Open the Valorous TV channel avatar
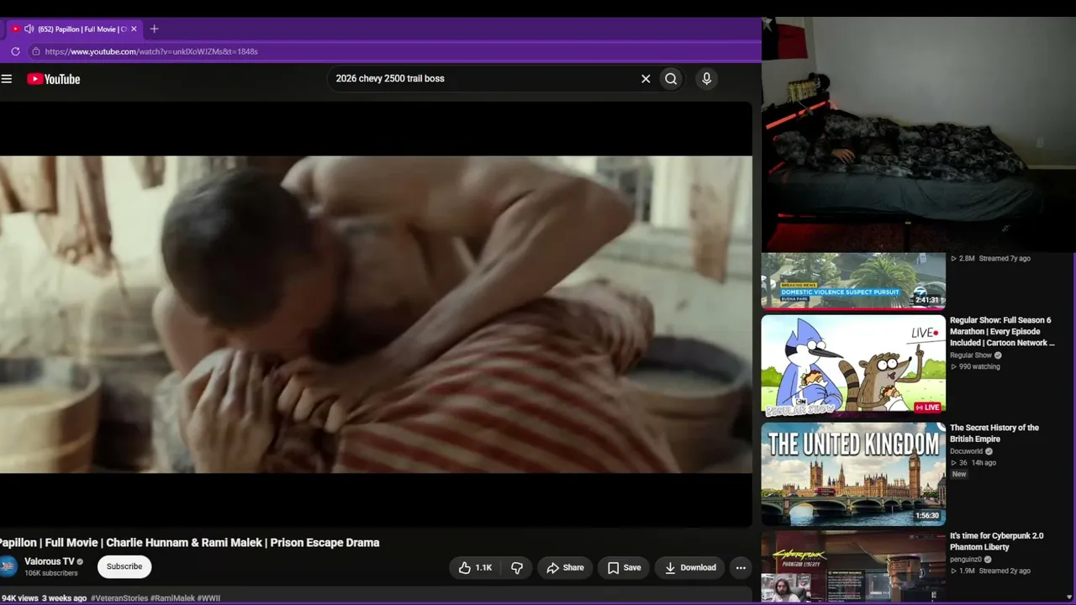The image size is (1076, 605). point(8,566)
